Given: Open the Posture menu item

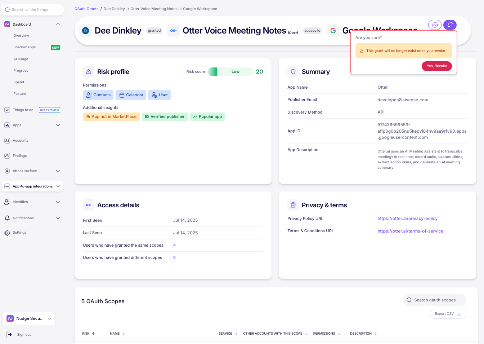Looking at the screenshot, I should 20,94.
